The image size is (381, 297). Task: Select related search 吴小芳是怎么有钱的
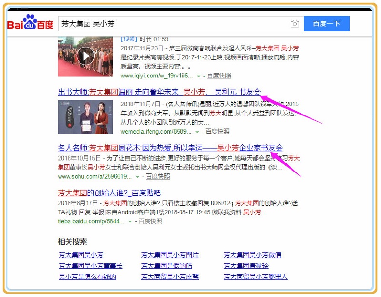[x=87, y=277]
